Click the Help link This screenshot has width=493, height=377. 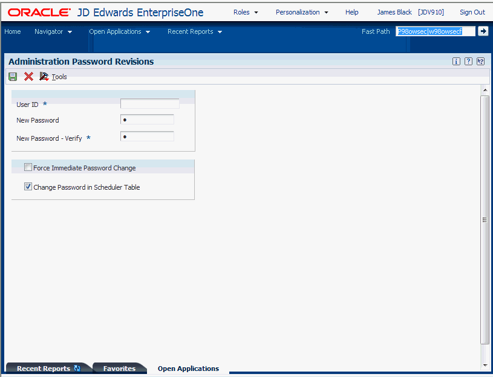pos(352,12)
